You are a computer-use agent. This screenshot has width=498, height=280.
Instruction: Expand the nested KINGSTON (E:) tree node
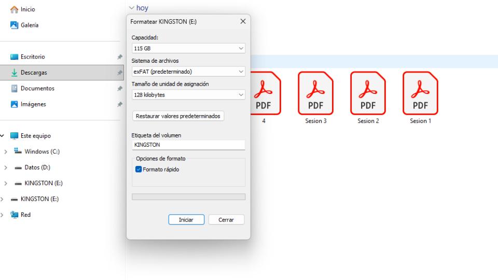[6, 184]
